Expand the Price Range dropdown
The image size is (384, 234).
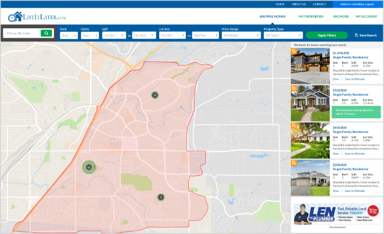(241, 35)
